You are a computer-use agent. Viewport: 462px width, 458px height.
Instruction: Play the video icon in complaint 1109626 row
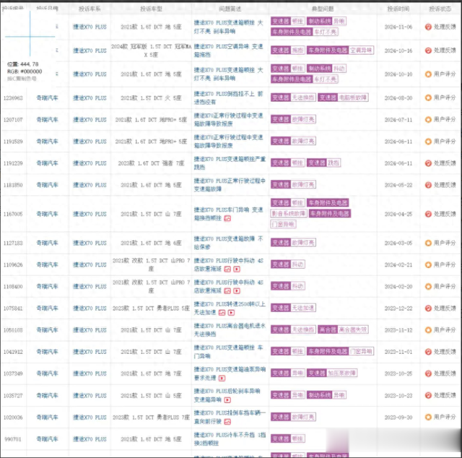point(237,269)
